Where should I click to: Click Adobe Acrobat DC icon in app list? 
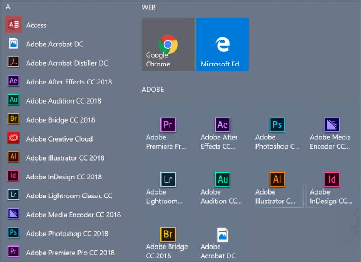pos(13,43)
